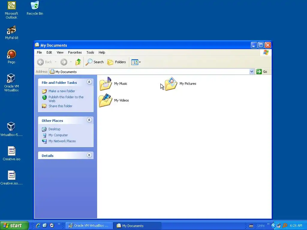
Task: Go to Desktop in Other Places
Action: pos(55,129)
